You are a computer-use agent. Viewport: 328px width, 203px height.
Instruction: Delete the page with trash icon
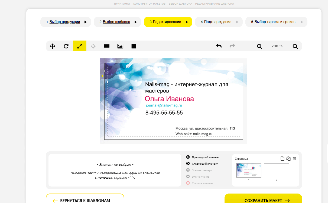294,159
